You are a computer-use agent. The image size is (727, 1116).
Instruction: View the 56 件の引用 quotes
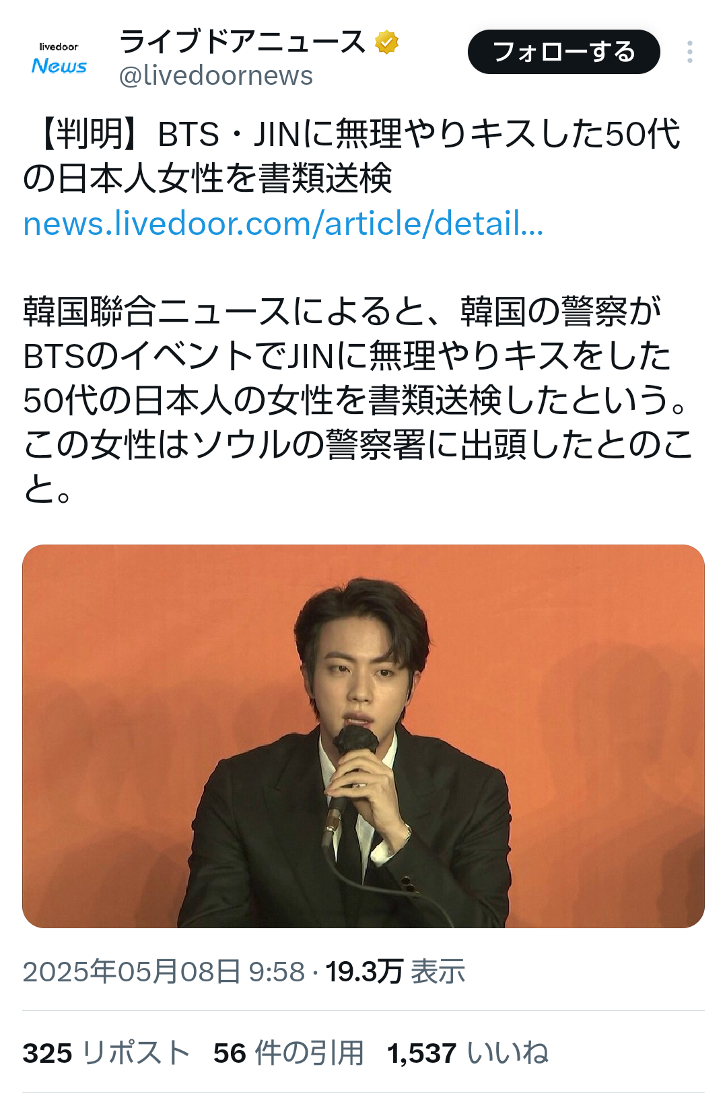click(x=289, y=1053)
